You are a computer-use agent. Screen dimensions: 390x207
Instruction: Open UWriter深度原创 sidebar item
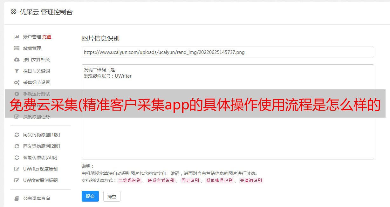tap(40, 169)
